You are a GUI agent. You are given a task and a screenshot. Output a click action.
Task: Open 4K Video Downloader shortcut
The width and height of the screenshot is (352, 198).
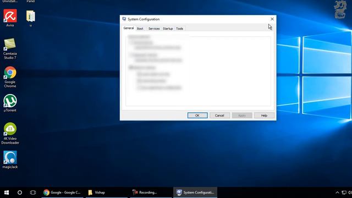click(10, 133)
